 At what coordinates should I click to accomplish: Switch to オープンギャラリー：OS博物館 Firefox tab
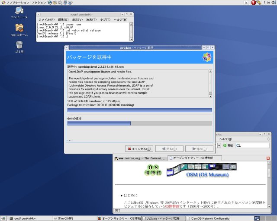(194, 158)
